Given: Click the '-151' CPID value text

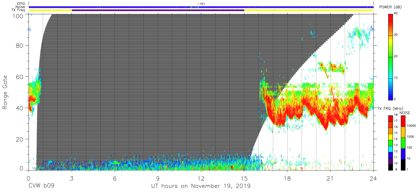Looking at the screenshot, I should coord(201,4).
